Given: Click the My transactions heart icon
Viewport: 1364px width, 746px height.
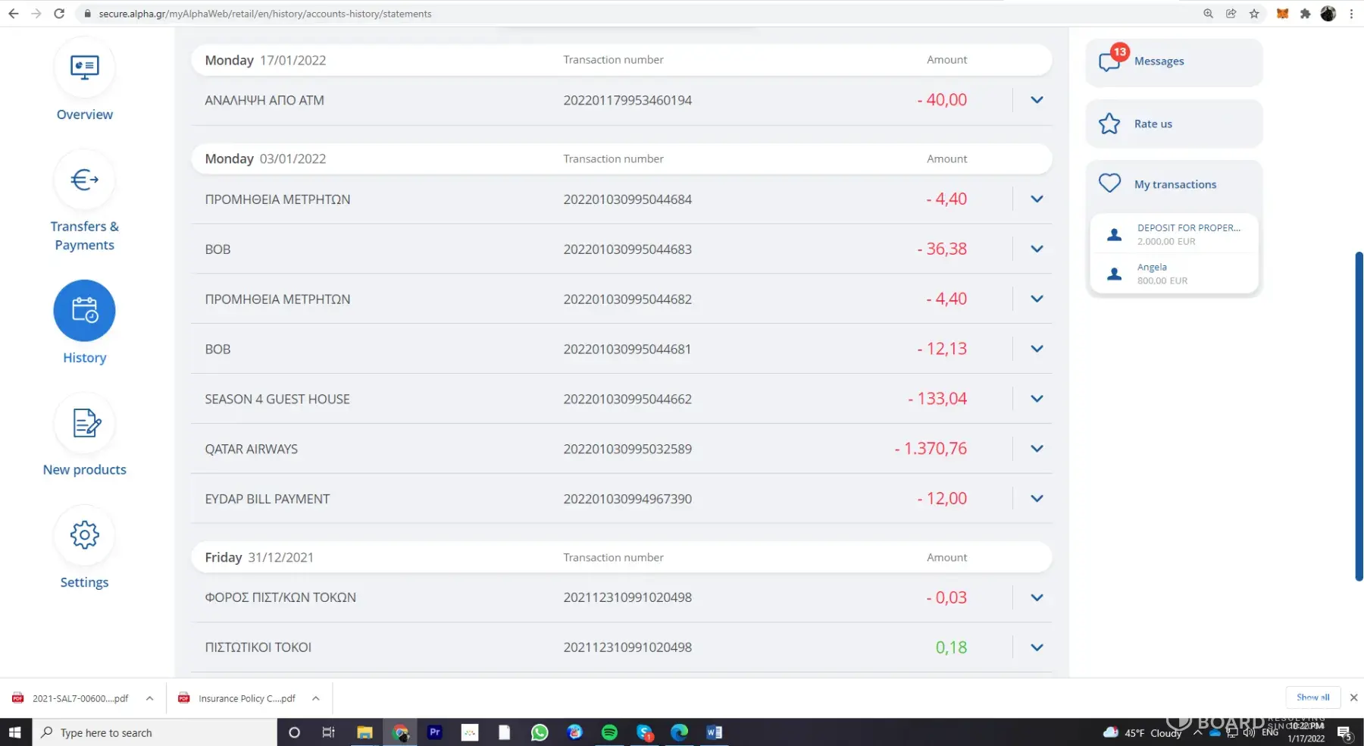Looking at the screenshot, I should [x=1109, y=183].
